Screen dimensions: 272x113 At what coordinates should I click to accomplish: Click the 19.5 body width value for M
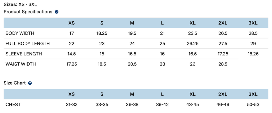pyautogui.click(x=132, y=33)
